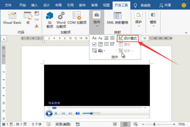This screenshot has height=127, width=190.
Task: Open the XML mapping pane
Action: coord(117,18)
